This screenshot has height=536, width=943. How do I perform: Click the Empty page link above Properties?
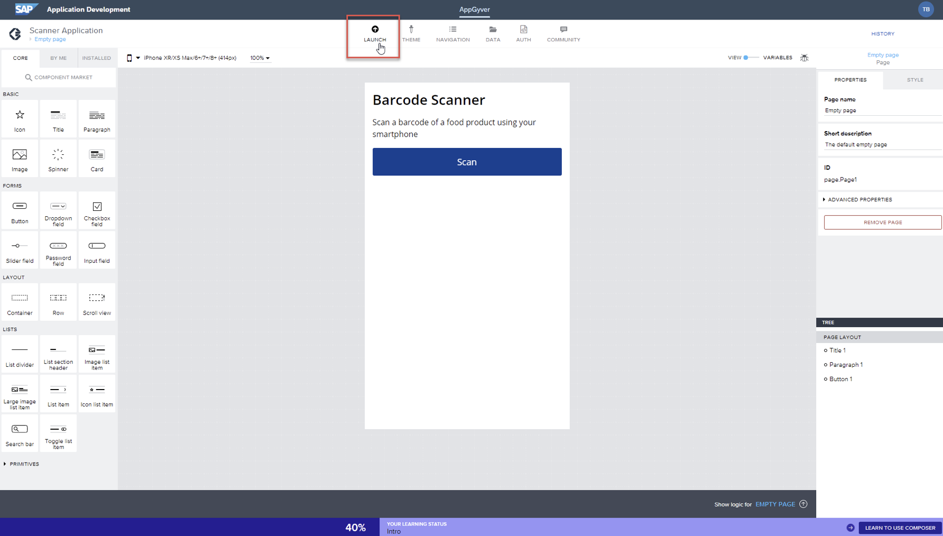(x=883, y=55)
